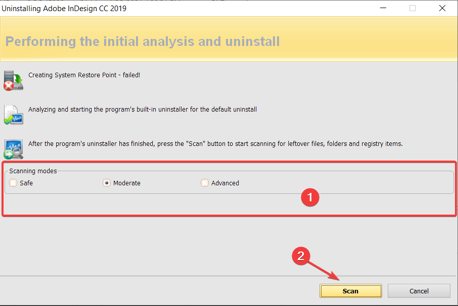This screenshot has height=306, width=458.
Task: Close the Uninstalling Adobe InDesign window
Action: coord(442,8)
